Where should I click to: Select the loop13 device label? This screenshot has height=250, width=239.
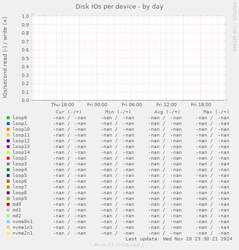21,147
